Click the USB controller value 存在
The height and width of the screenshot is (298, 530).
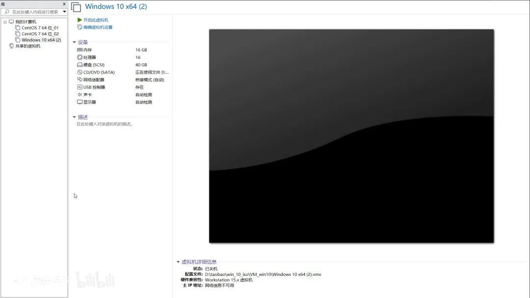point(139,87)
